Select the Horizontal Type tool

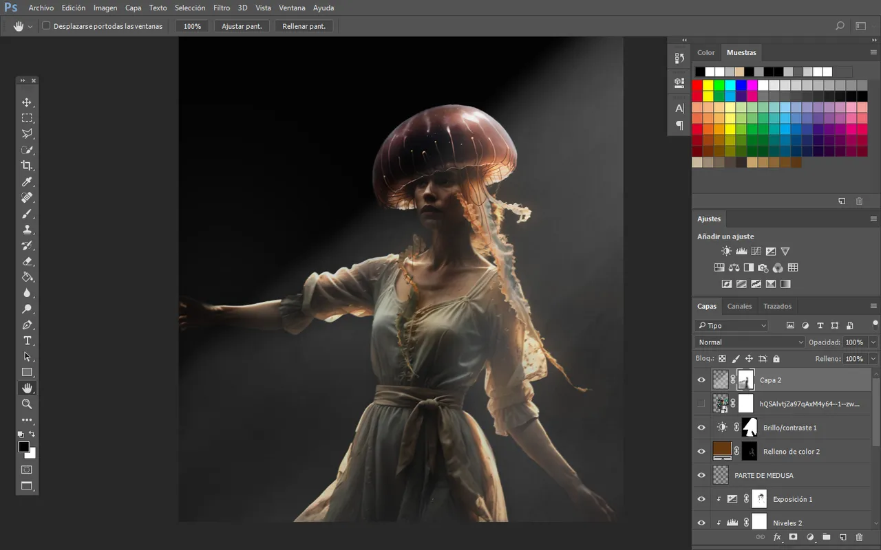(27, 341)
